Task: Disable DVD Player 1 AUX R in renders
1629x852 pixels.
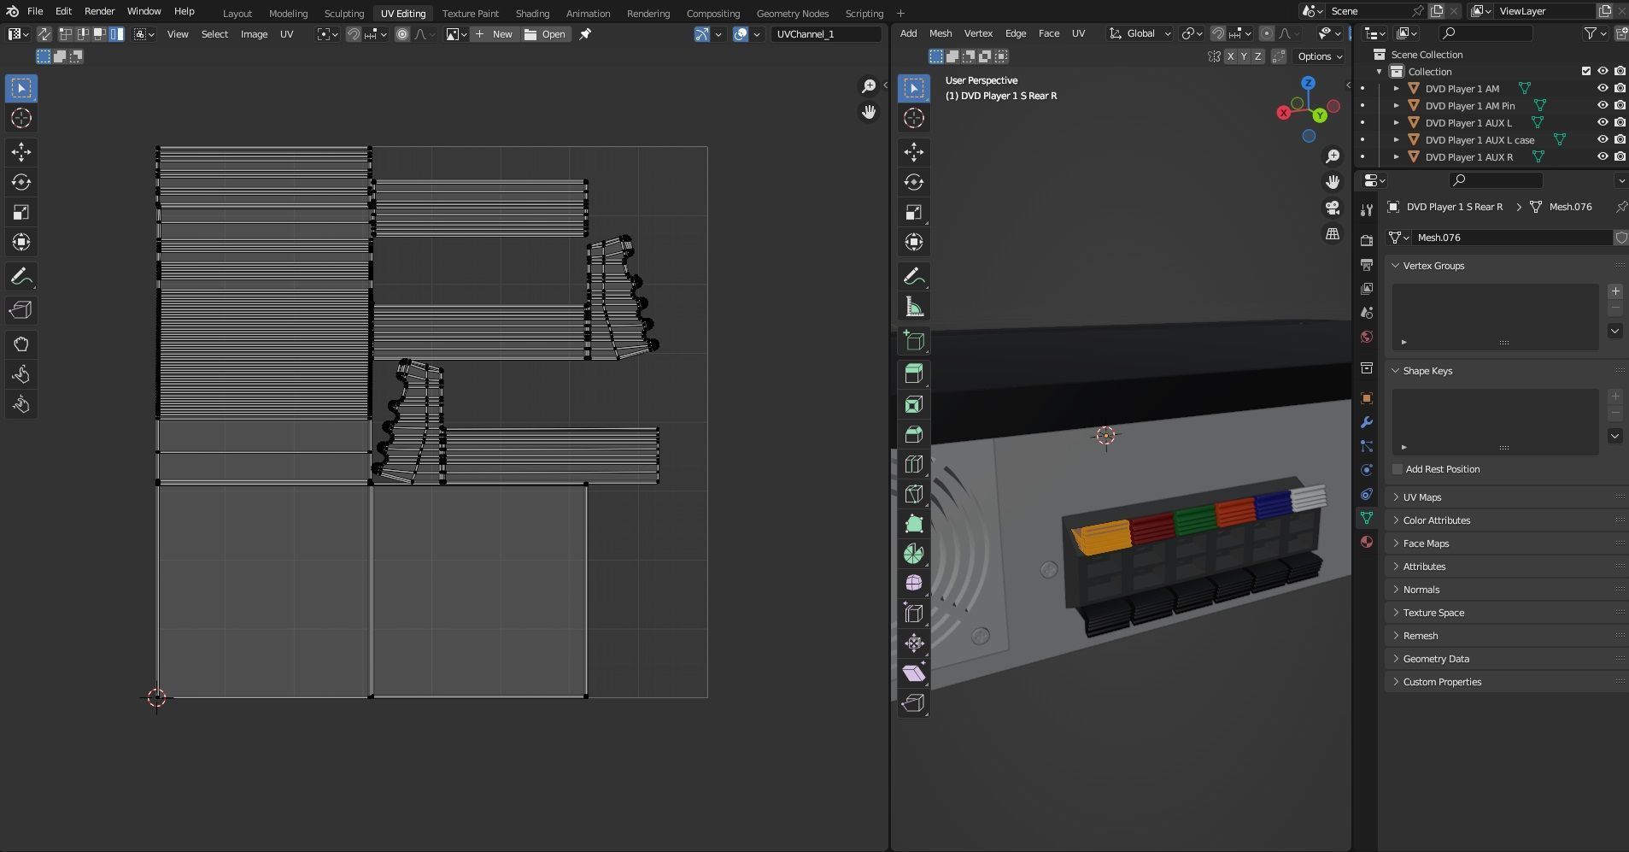Action: 1620,156
